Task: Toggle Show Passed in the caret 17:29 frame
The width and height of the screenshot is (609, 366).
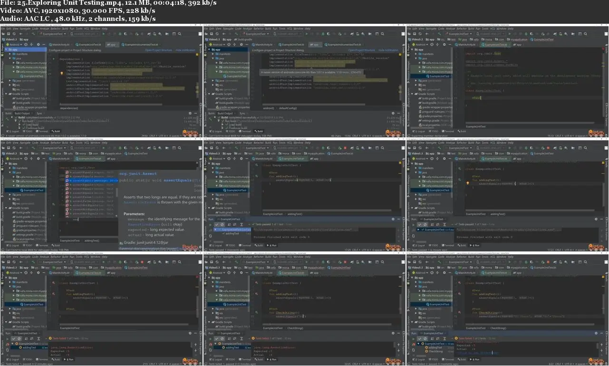Action: pyautogui.click(x=217, y=224)
